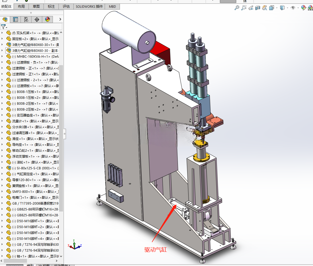The width and height of the screenshot is (313, 266).
Task: Click the Previous View icon
Action: click(251, 8)
